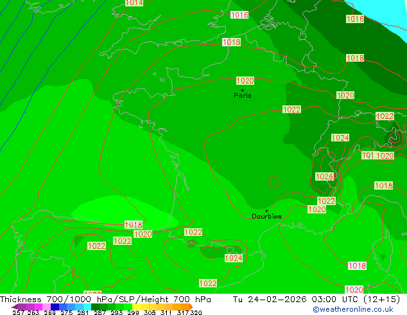Click the legend value 263
The width and height of the screenshot is (407, 315).
[33, 312]
